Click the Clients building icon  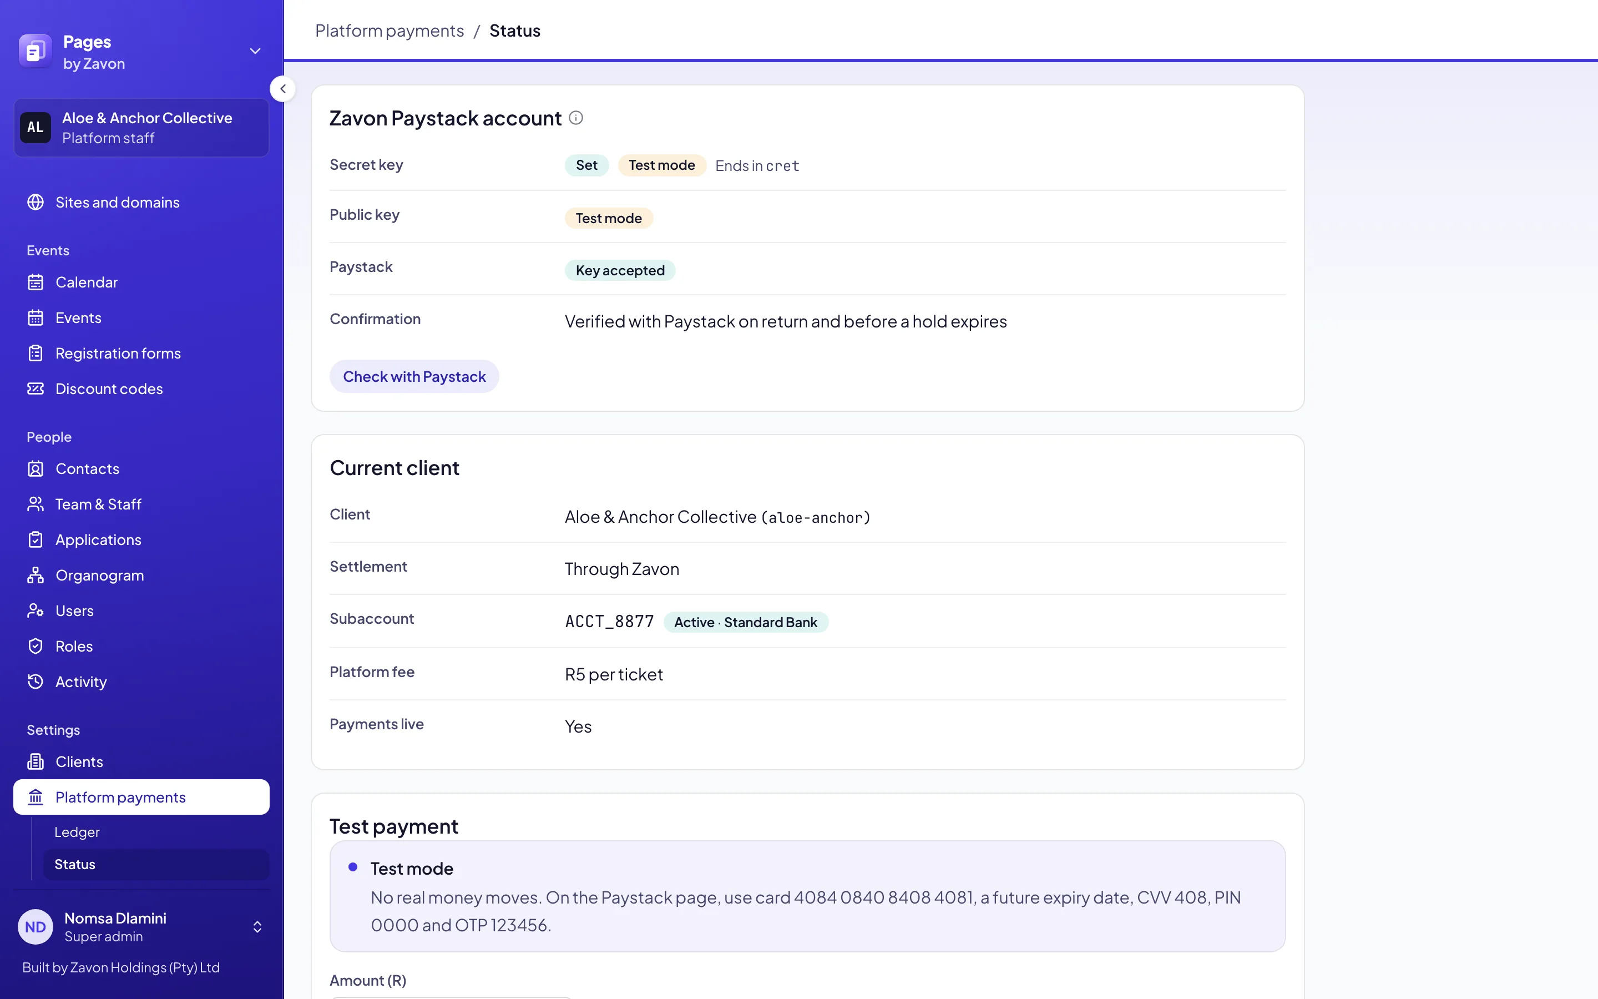coord(36,762)
